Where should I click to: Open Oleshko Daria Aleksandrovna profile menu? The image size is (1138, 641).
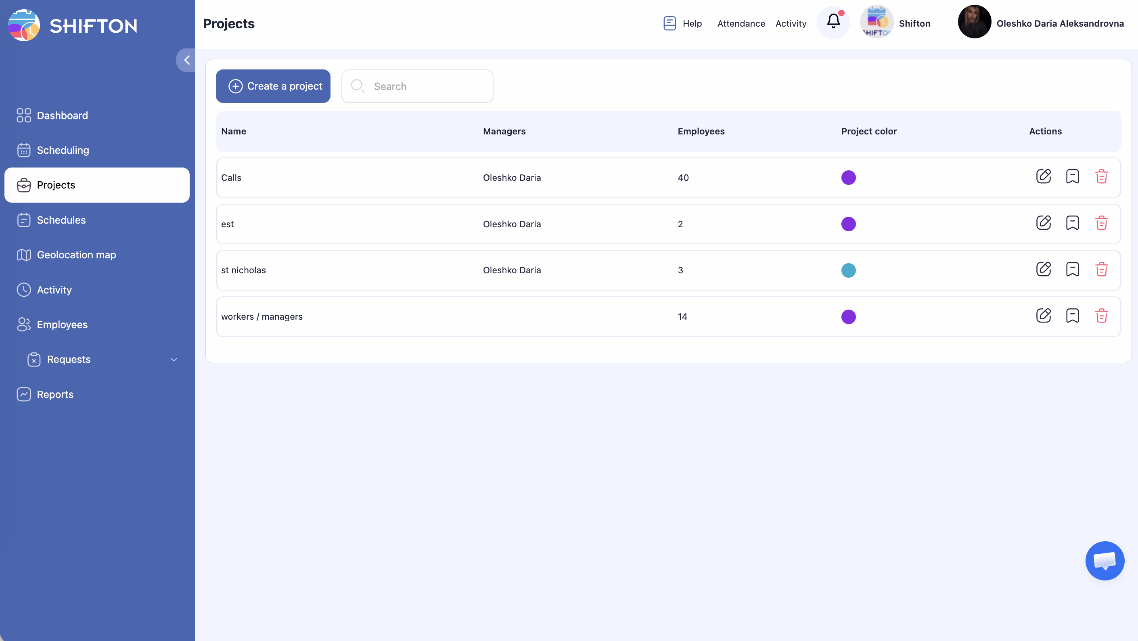(1041, 23)
